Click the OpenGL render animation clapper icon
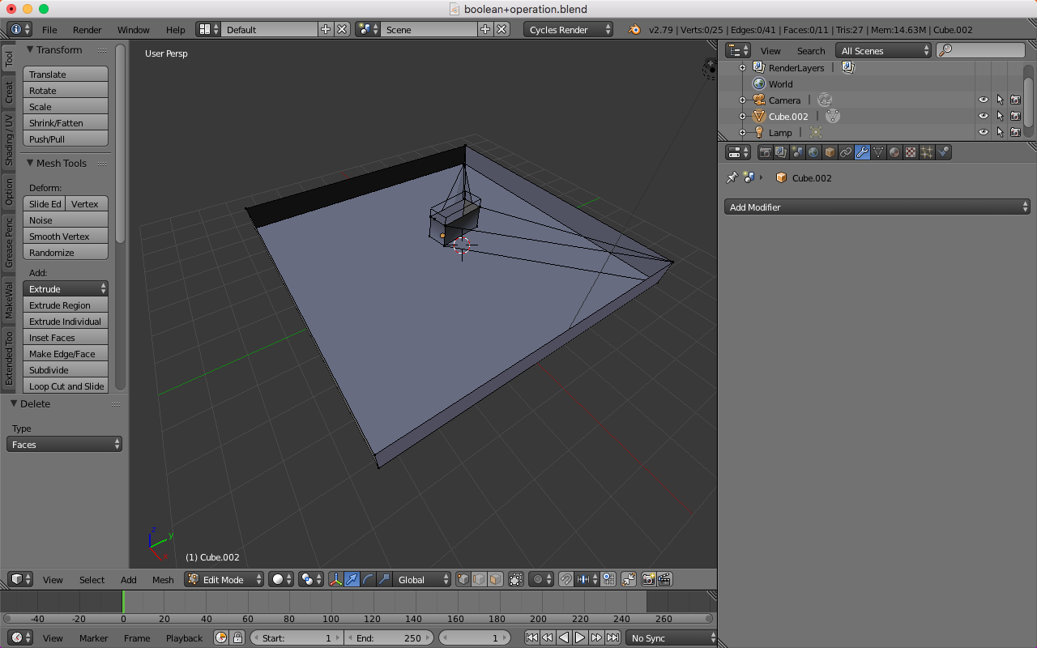This screenshot has height=648, width=1037. click(x=664, y=579)
